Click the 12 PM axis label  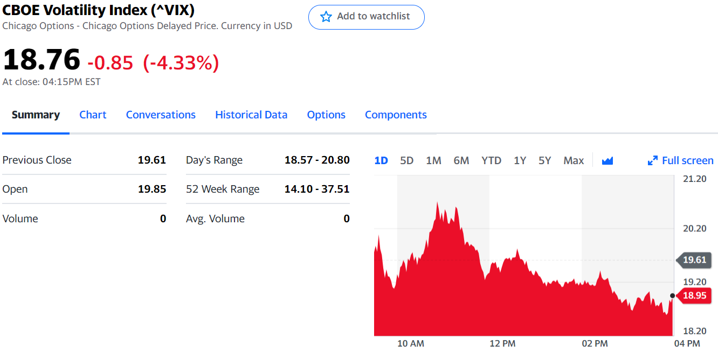click(x=502, y=343)
